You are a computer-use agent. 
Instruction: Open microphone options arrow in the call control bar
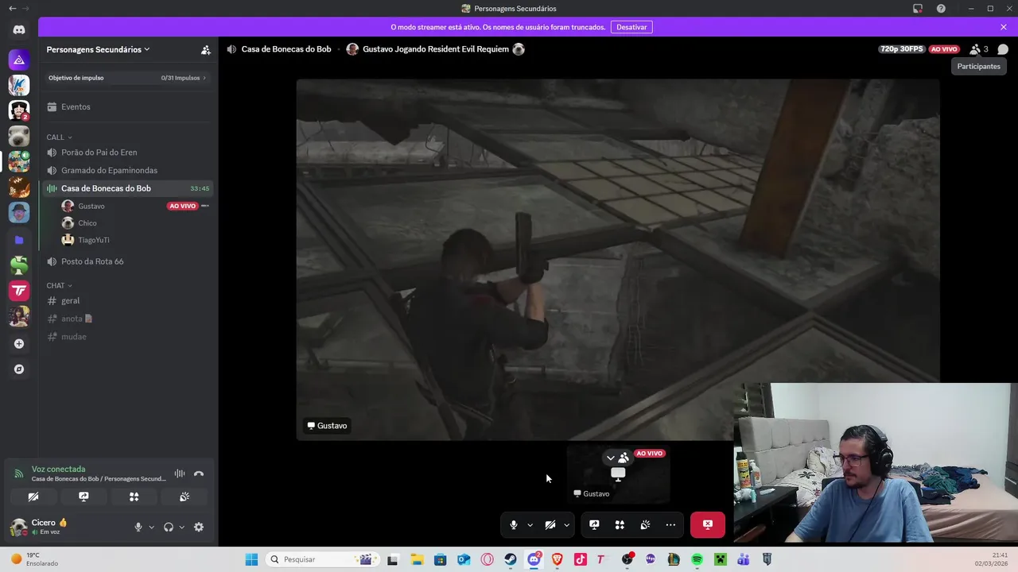[x=530, y=524]
